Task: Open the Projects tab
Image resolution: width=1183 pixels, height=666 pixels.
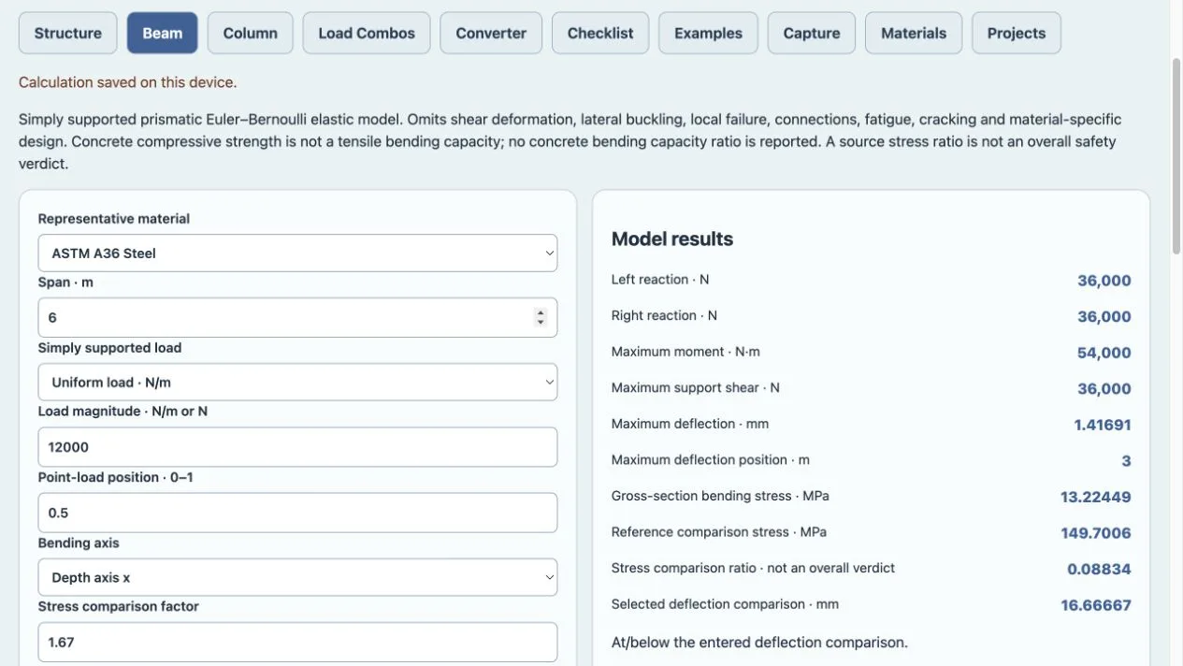Action: click(x=1017, y=33)
